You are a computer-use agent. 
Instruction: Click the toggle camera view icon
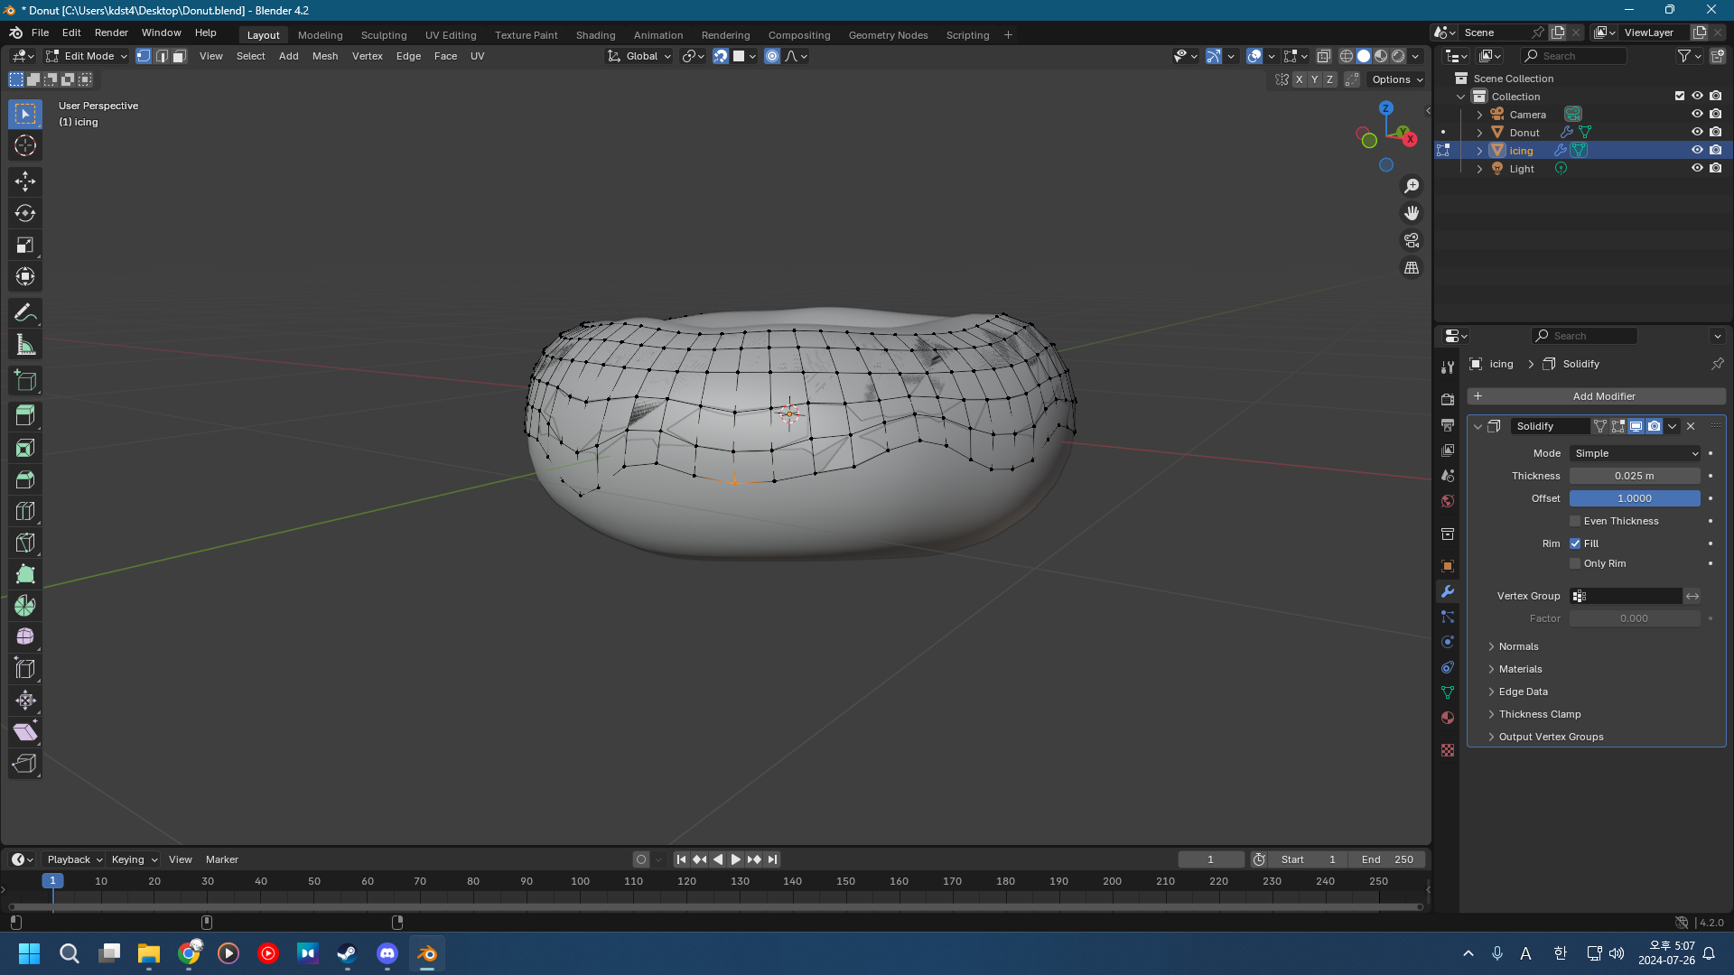coord(1412,240)
